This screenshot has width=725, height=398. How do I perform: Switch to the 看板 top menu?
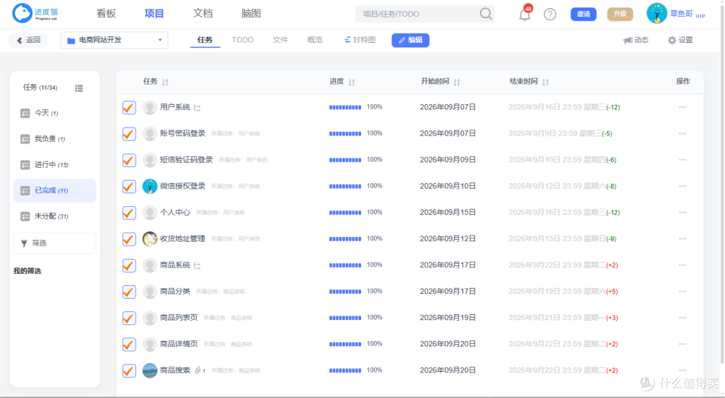point(106,13)
